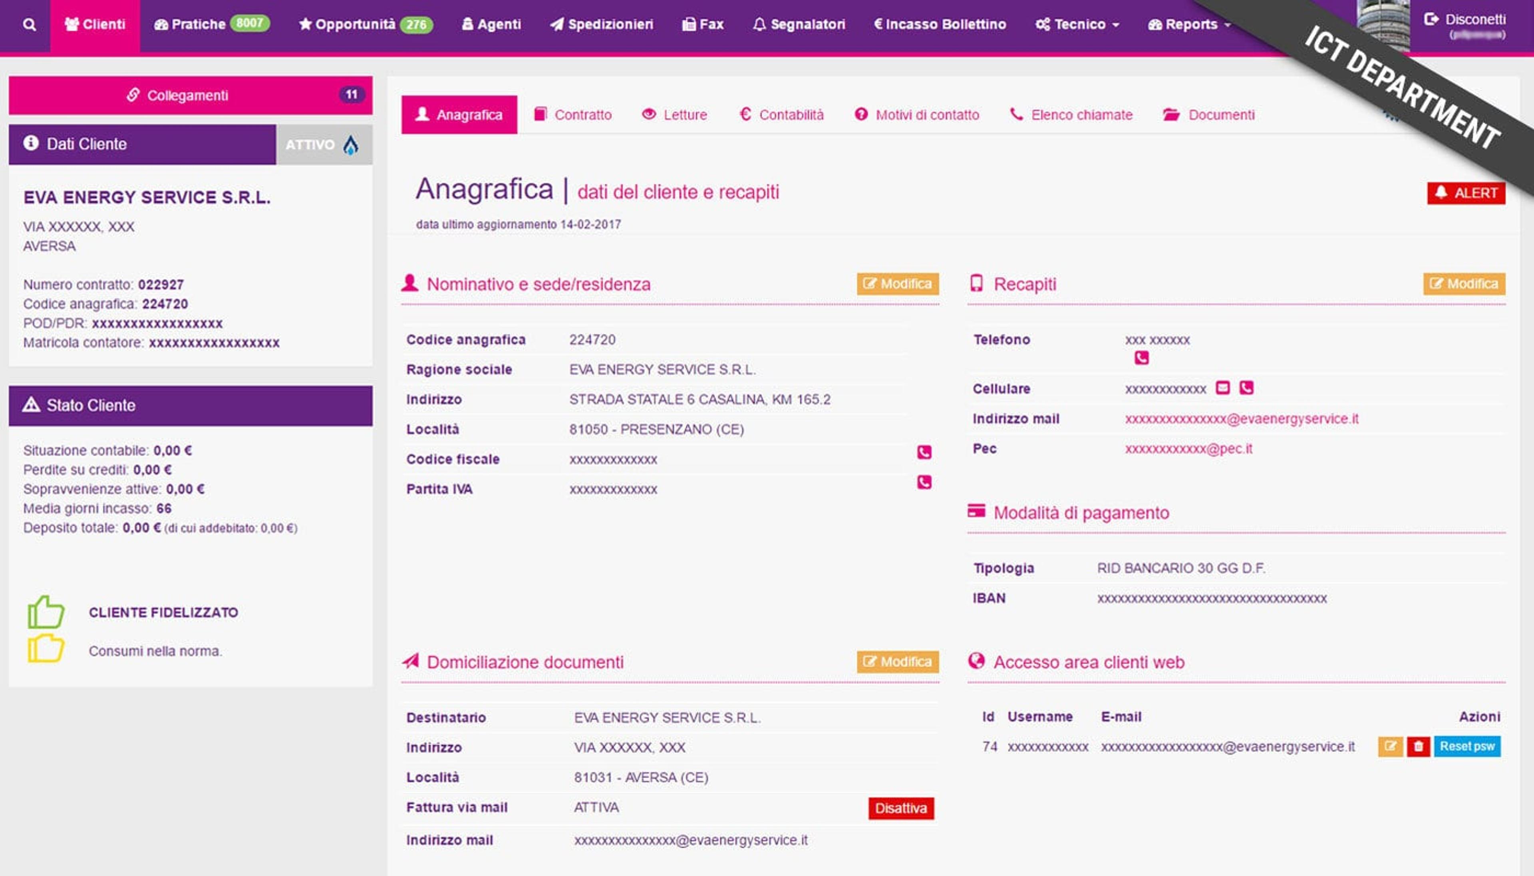The width and height of the screenshot is (1534, 876).
Task: Click the call icon beside Cellulare number
Action: click(x=1246, y=387)
